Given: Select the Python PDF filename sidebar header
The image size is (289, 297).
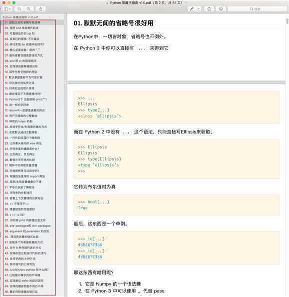Looking at the screenshot, I should tap(20, 17).
